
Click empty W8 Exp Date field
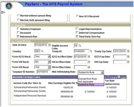[120, 62]
